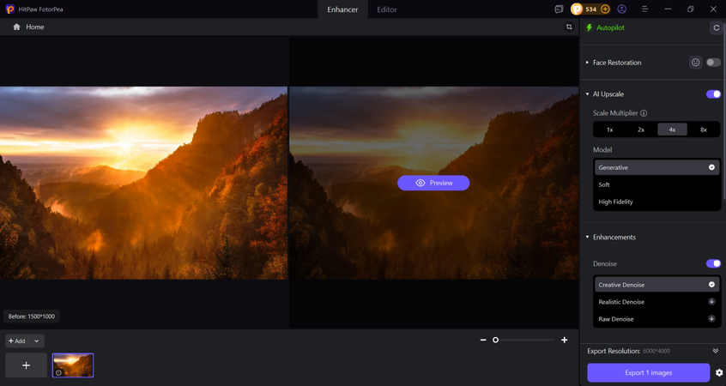Toggle Denoise switch off

713,263
